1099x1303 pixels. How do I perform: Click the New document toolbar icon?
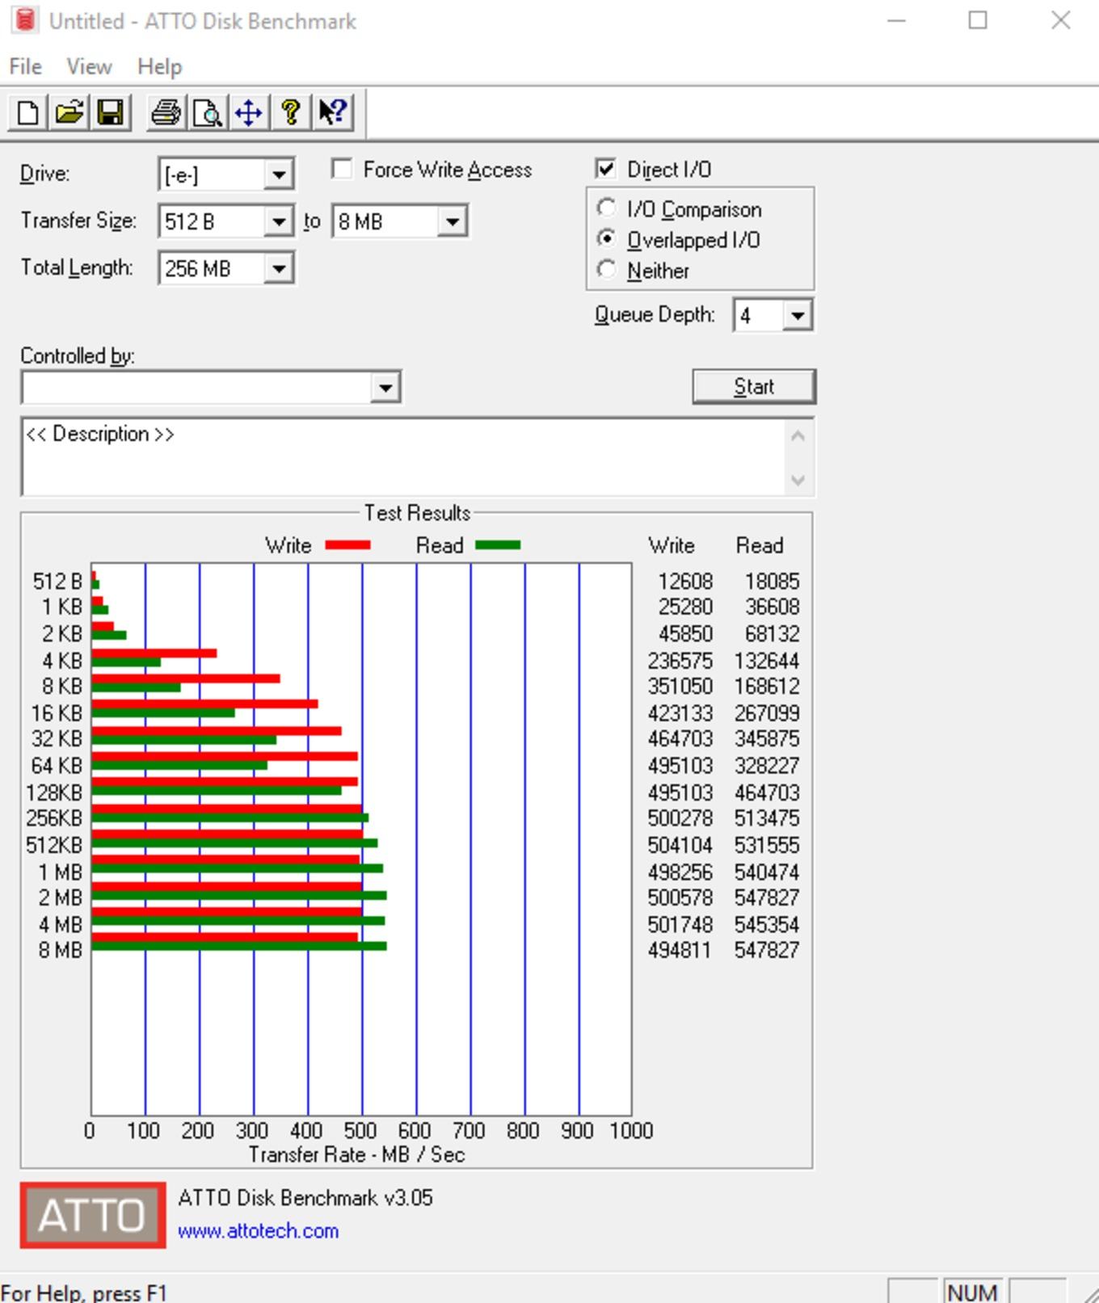27,112
